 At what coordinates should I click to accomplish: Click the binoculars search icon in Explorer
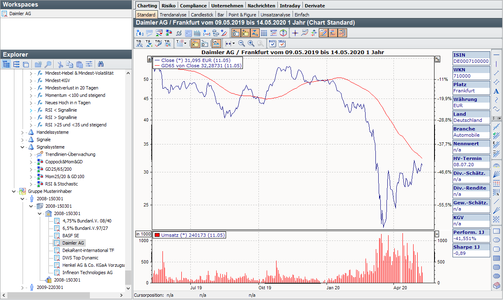(101, 64)
